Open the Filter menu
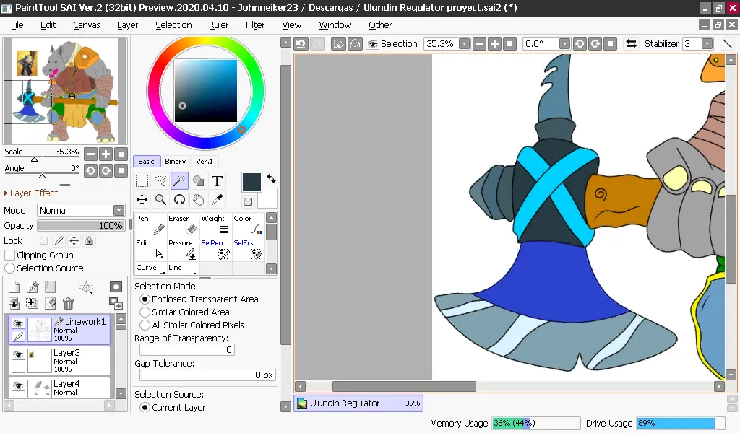Screen dimensions: 740x433 (x=255, y=25)
